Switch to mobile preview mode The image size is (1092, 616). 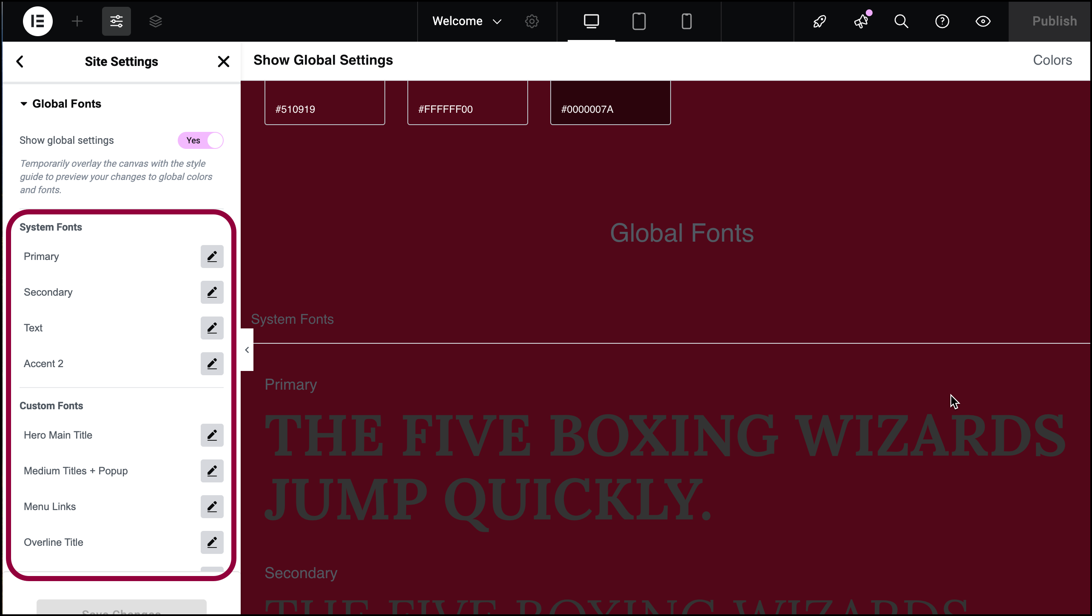click(x=686, y=21)
